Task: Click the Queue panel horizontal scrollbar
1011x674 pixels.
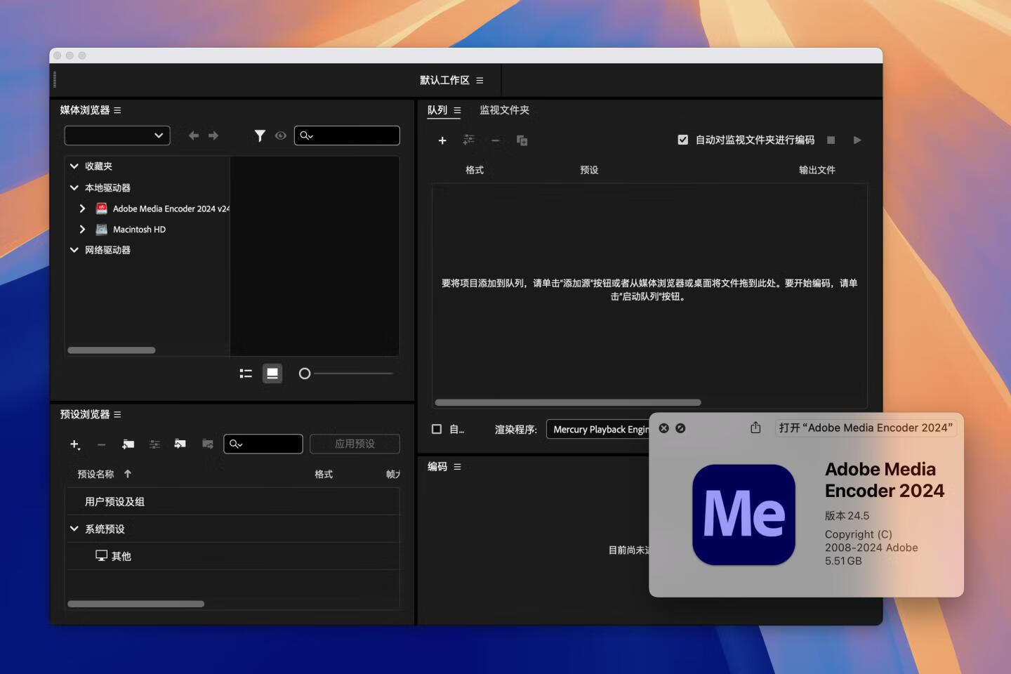Action: coord(568,402)
